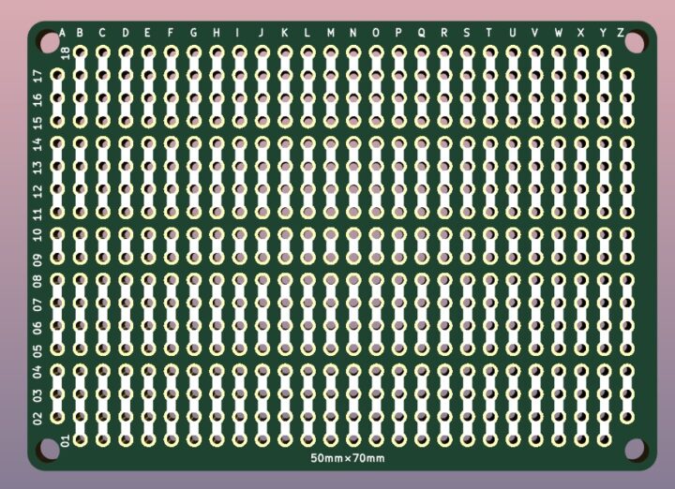675x489 pixels.
Task: Select the pad hole at column A row 02
Action: click(57, 416)
